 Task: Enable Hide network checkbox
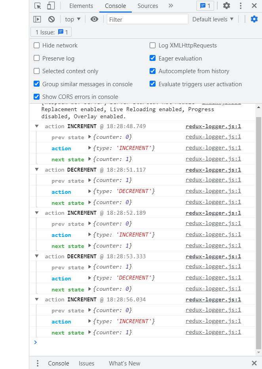(x=37, y=45)
